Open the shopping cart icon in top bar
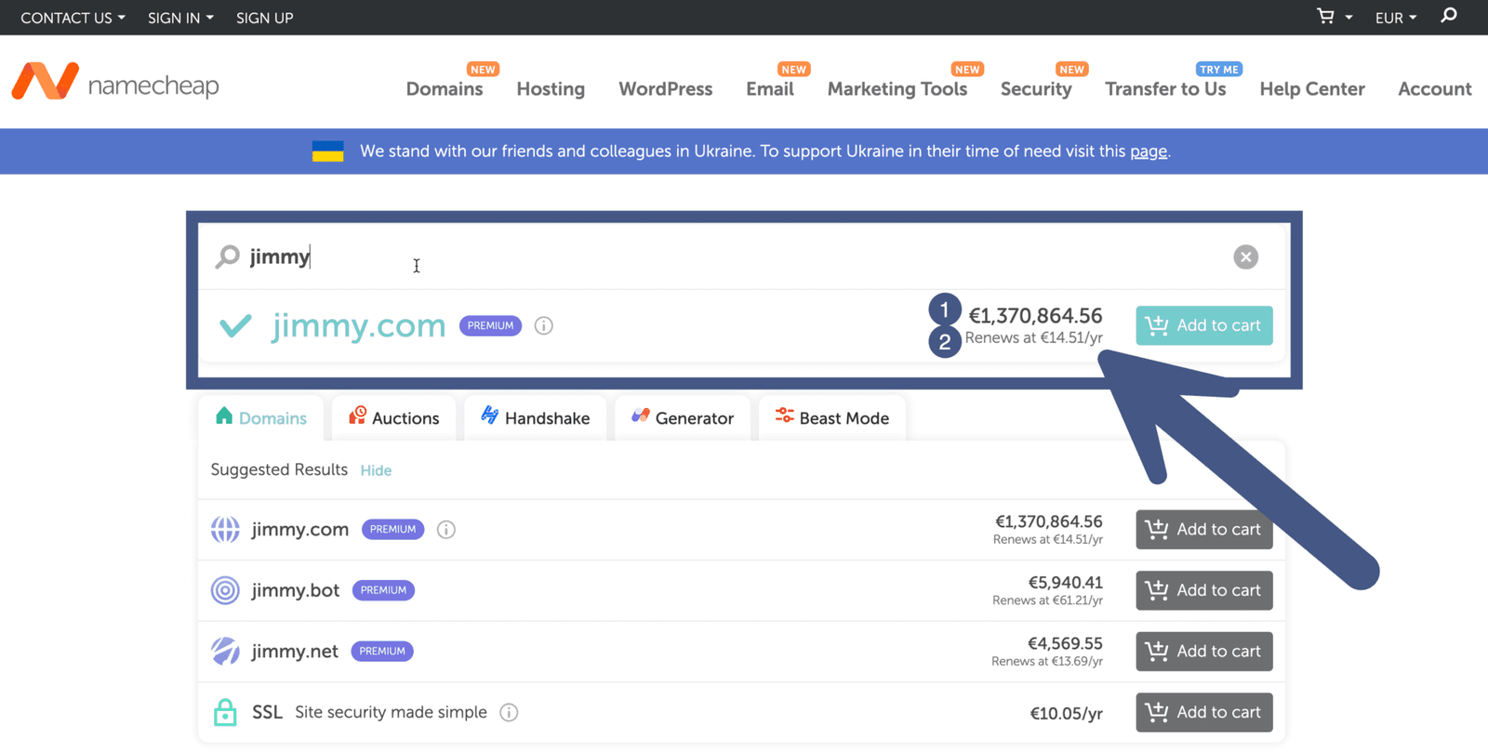The width and height of the screenshot is (1488, 752). (x=1325, y=17)
